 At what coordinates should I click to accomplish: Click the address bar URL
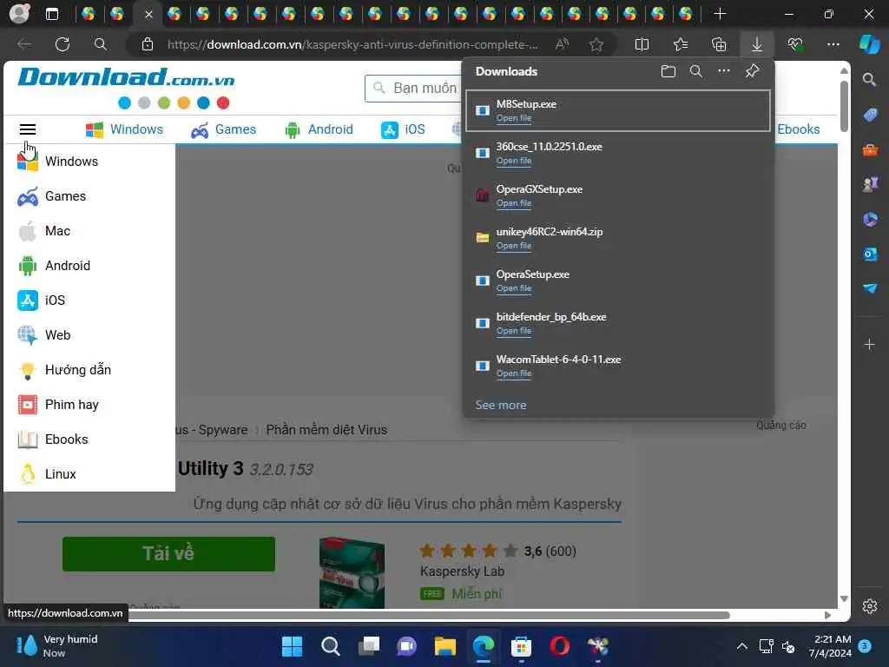[x=352, y=44]
